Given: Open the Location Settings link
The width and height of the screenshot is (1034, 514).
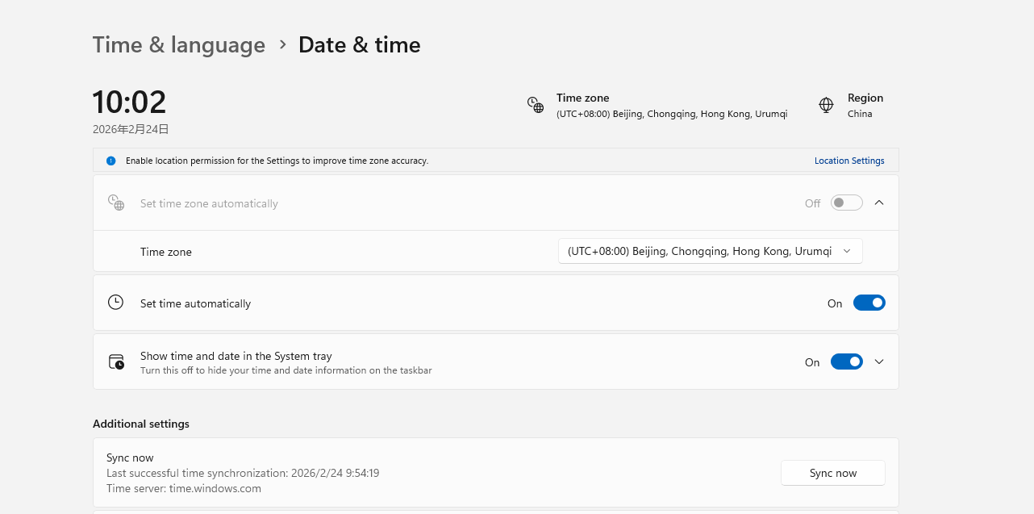Looking at the screenshot, I should tap(848, 161).
